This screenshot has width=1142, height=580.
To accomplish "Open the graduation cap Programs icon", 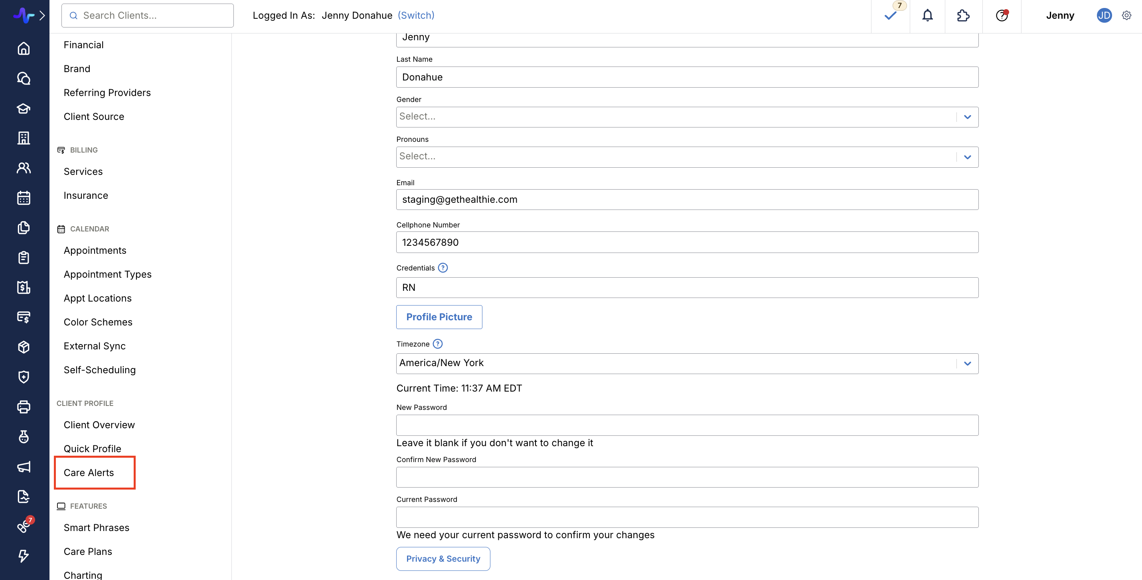I will point(24,108).
